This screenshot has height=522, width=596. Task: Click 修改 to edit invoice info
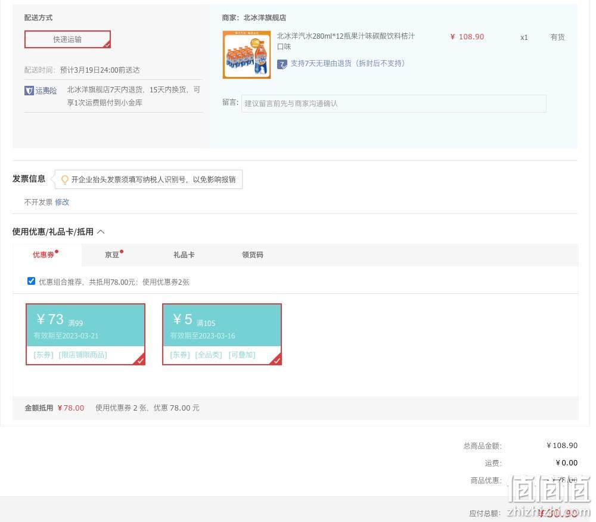[62, 202]
